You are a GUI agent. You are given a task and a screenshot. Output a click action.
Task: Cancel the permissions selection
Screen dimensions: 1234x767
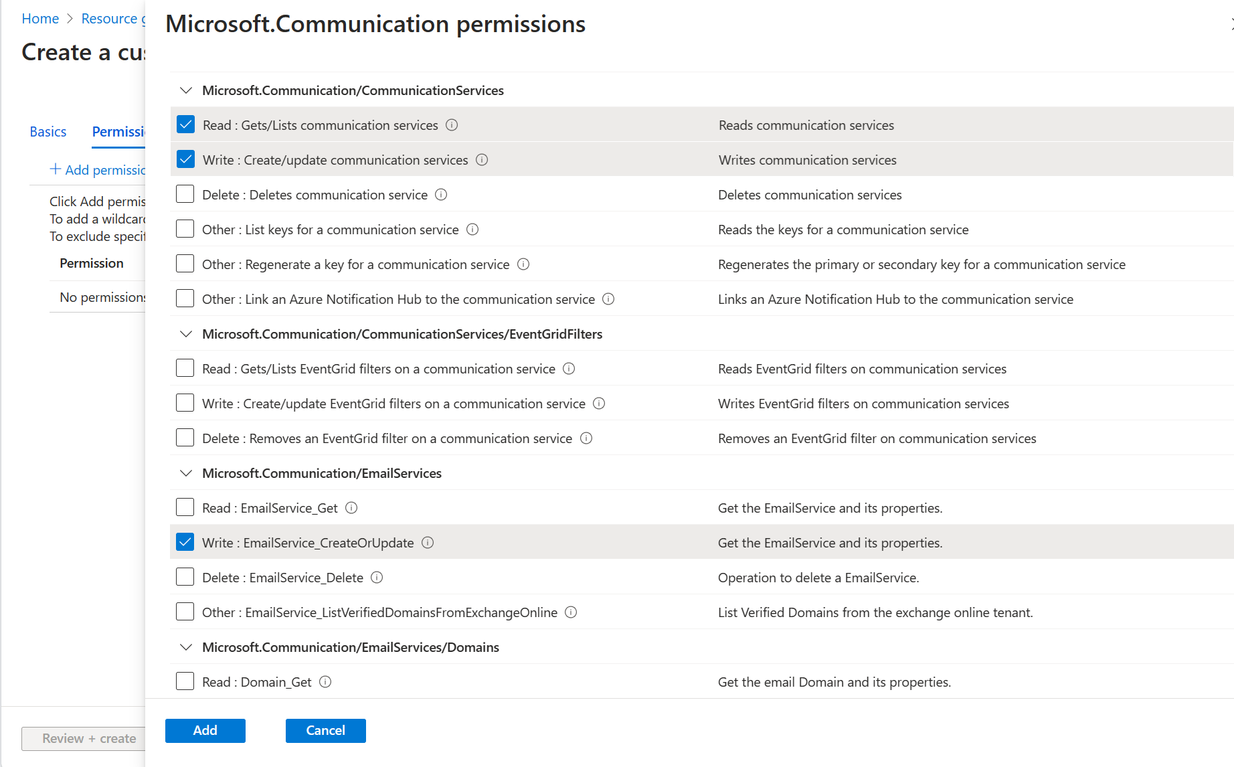tap(326, 731)
